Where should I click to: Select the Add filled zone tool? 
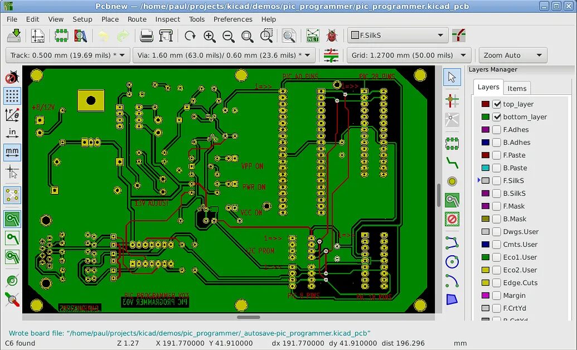coord(452,201)
